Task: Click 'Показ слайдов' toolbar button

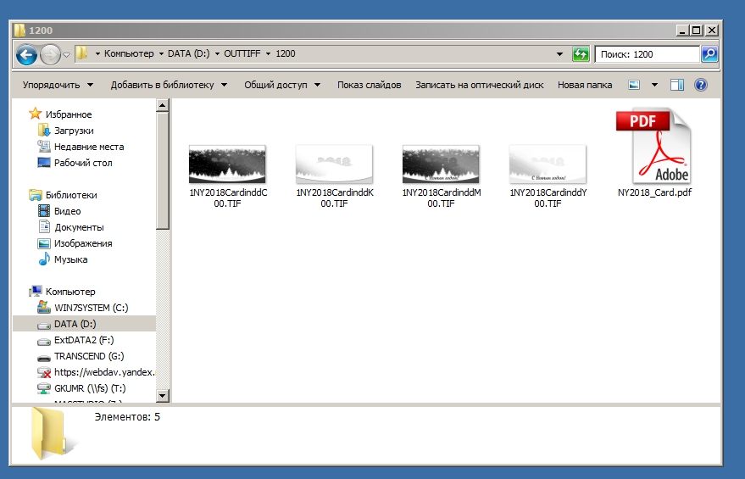Action: (370, 85)
